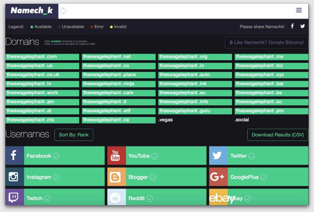Click the theswagelephant .ninja domain
Image resolution: width=314 pixels, height=212 pixels.
click(119, 84)
